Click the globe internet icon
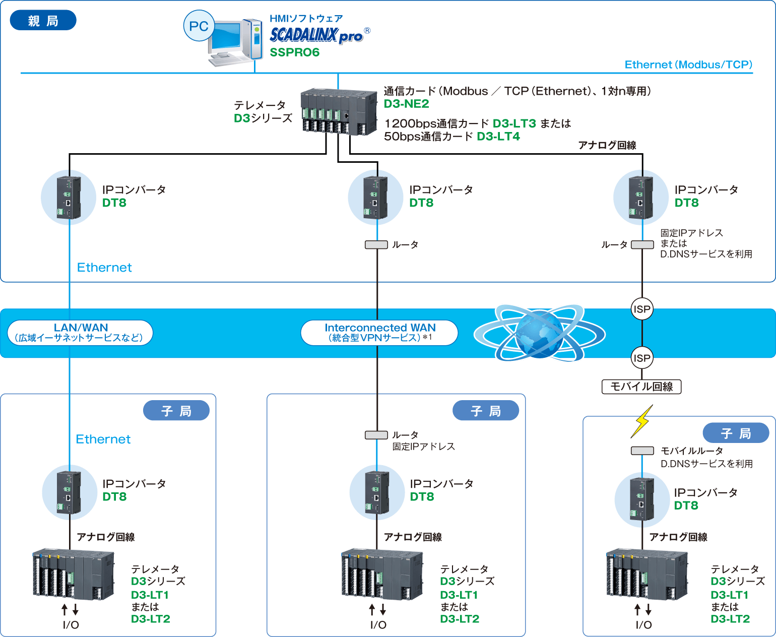776x637 pixels. [540, 333]
